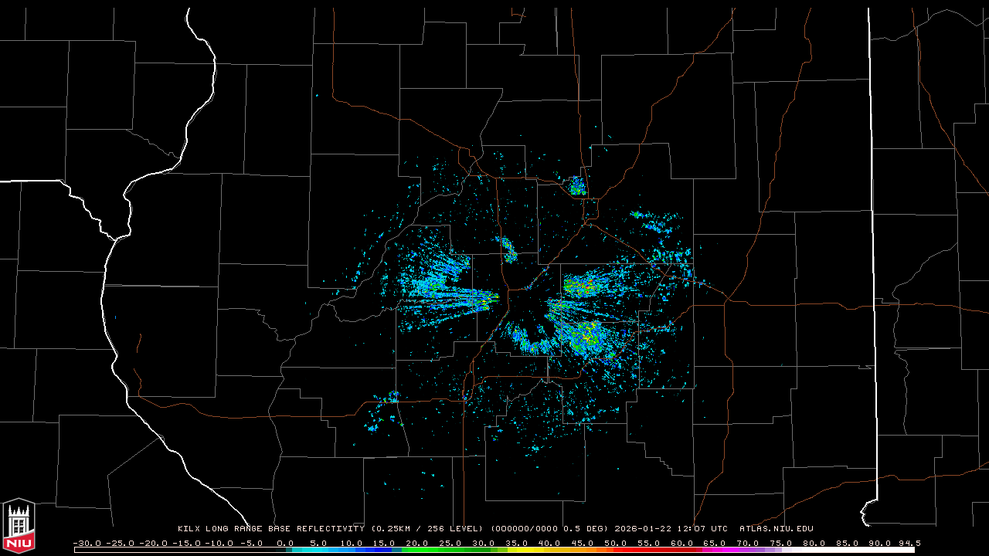This screenshot has width=989, height=556.
Task: Click the 0.0 scale label
Action: coord(285,544)
